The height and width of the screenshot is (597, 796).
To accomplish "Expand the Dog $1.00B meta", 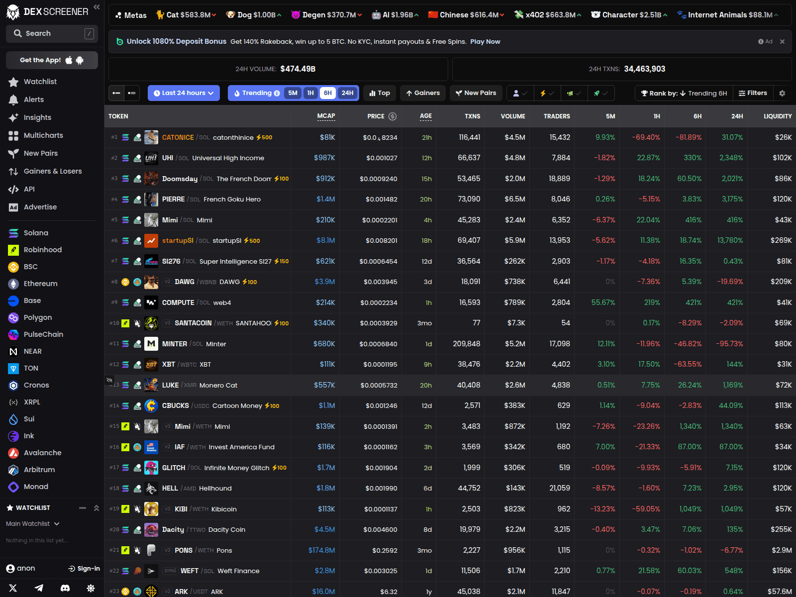I will [x=253, y=15].
